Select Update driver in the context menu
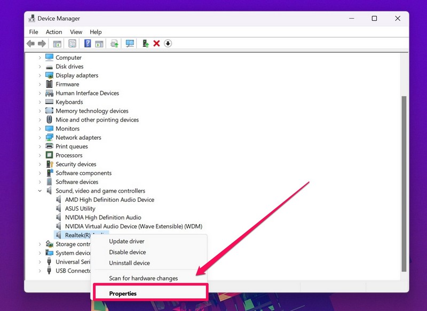The height and width of the screenshot is (311, 427). pyautogui.click(x=126, y=242)
